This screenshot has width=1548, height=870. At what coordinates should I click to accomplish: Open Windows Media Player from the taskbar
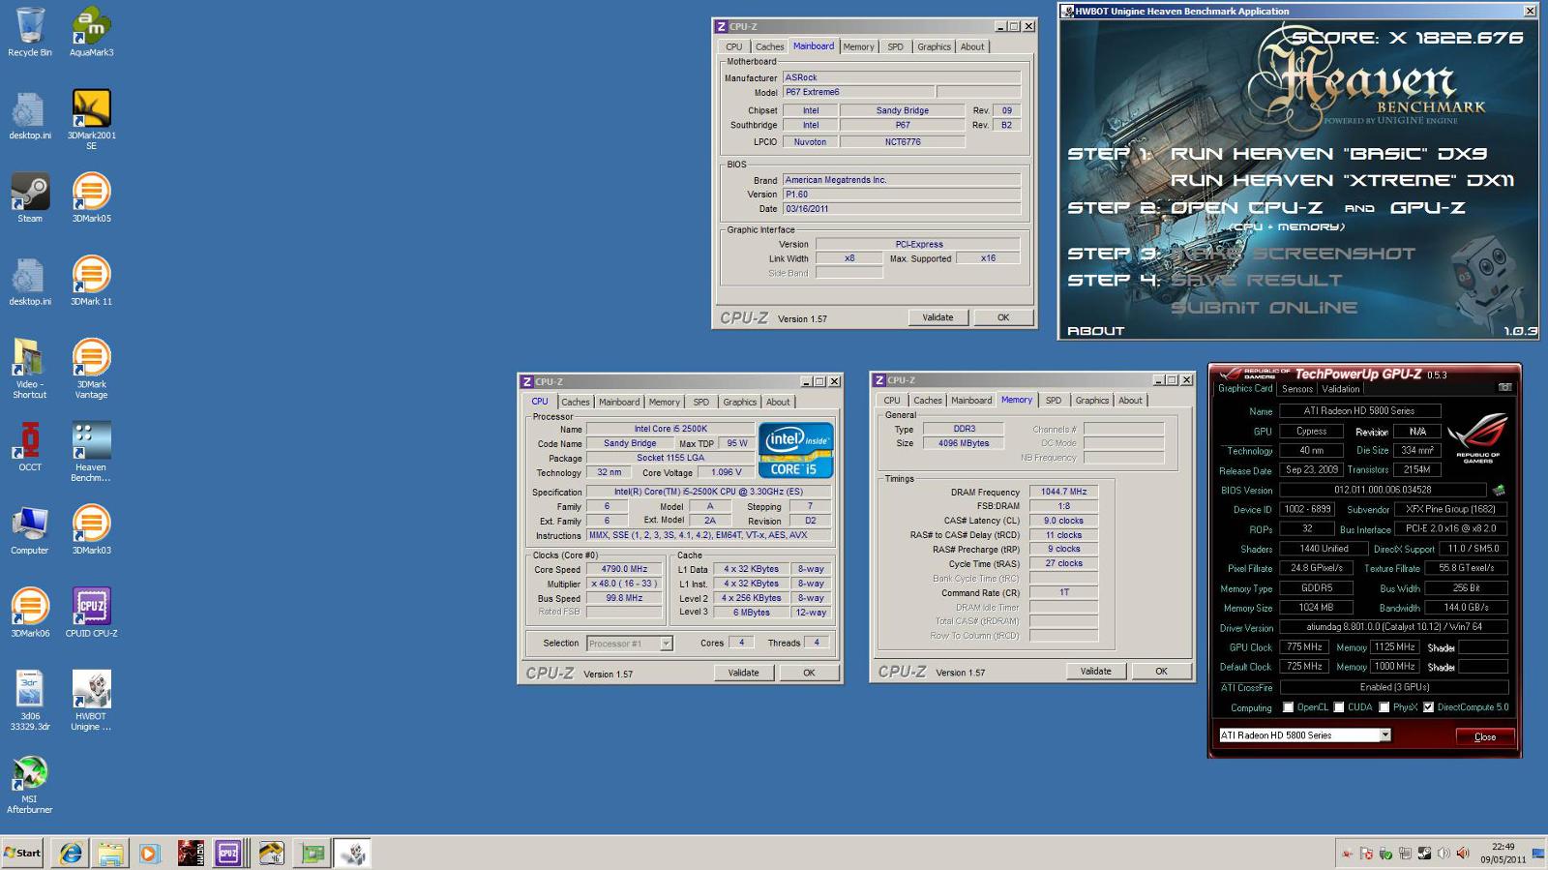(x=149, y=853)
